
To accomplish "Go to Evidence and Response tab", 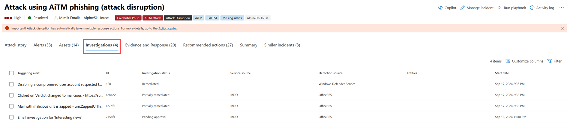I will [x=151, y=45].
